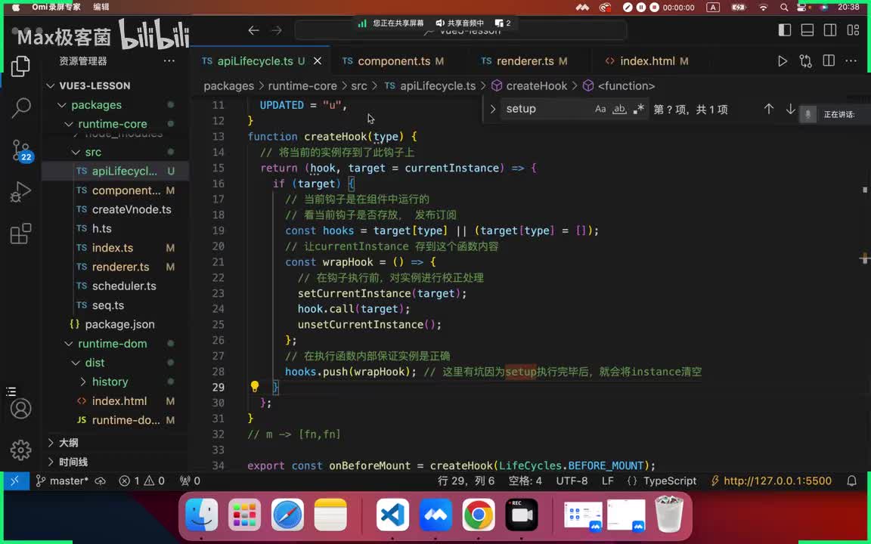The image size is (871, 544).
Task: Expand the history folder
Action: (83, 382)
